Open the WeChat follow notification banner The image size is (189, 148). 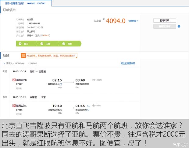49,56
